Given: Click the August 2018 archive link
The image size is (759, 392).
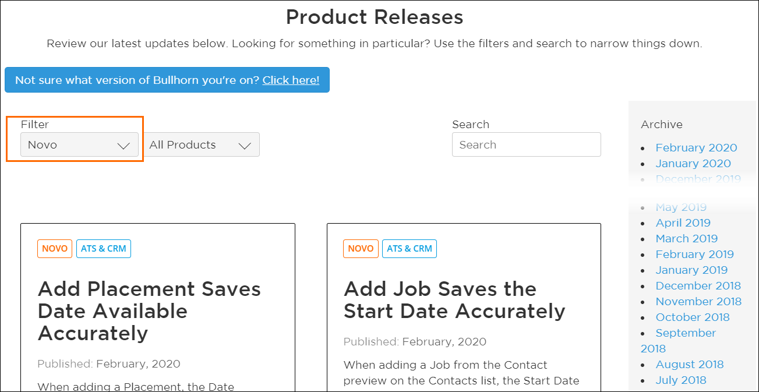Looking at the screenshot, I should [689, 365].
